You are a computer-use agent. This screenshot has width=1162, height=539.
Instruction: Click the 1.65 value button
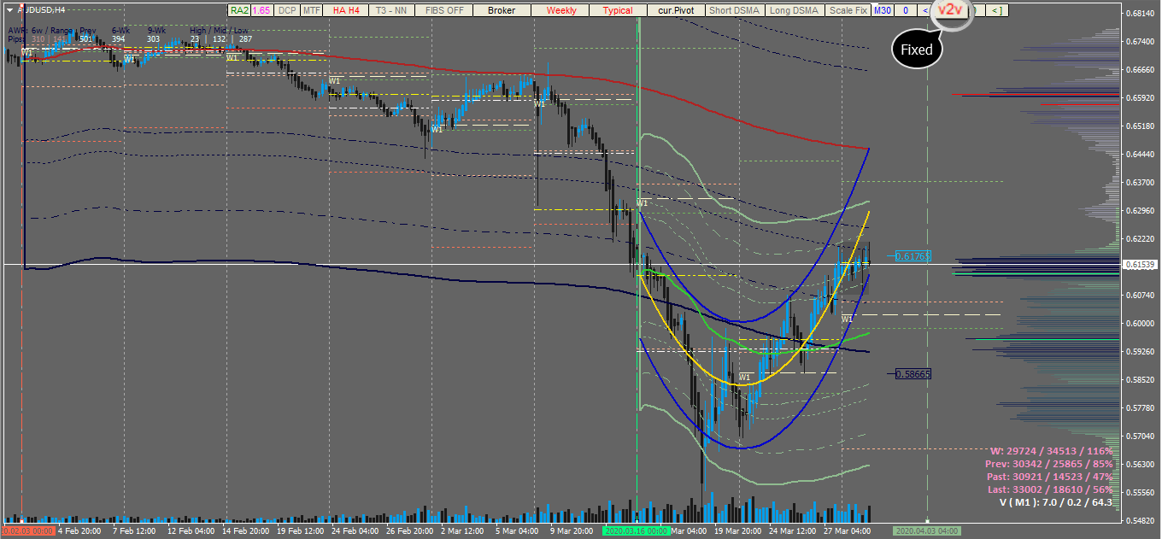click(262, 10)
